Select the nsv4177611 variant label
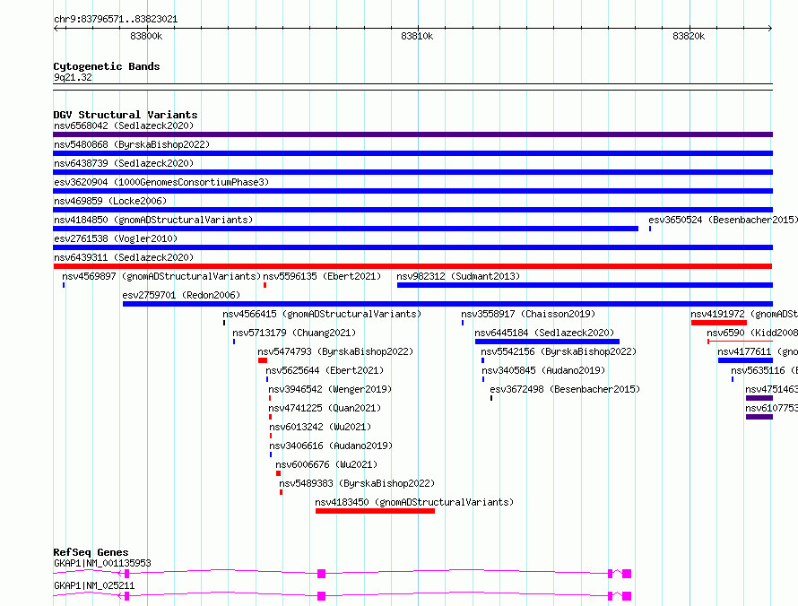Viewport: 798px width, 606px height. 758,351
